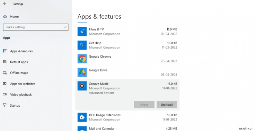Click the 11.9 MB size value
This screenshot has width=257, height=131.
(x=172, y=29)
